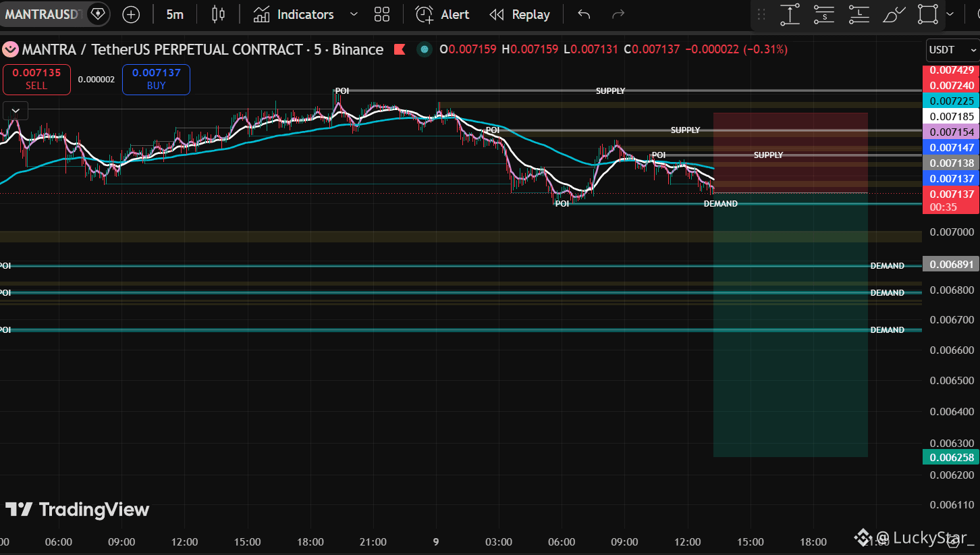Add a symbol with the plus icon
The width and height of the screenshot is (980, 555).
point(131,14)
